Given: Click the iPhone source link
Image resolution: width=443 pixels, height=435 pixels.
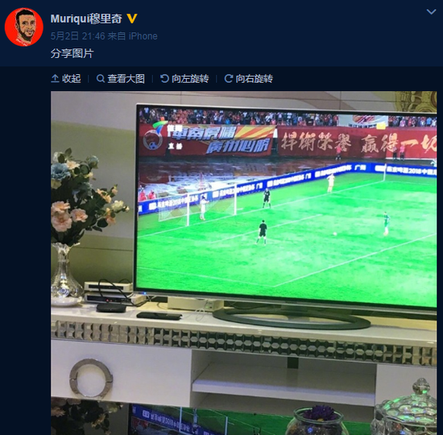Looking at the screenshot, I should [143, 36].
